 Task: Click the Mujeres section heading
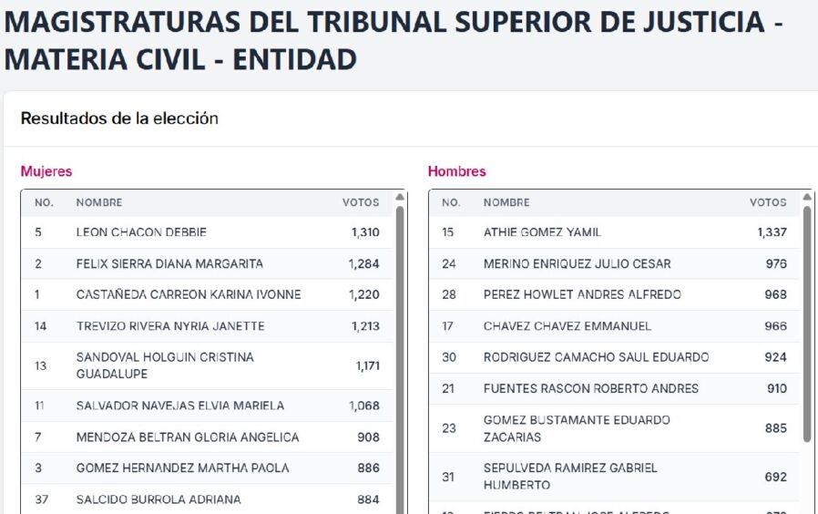click(46, 171)
